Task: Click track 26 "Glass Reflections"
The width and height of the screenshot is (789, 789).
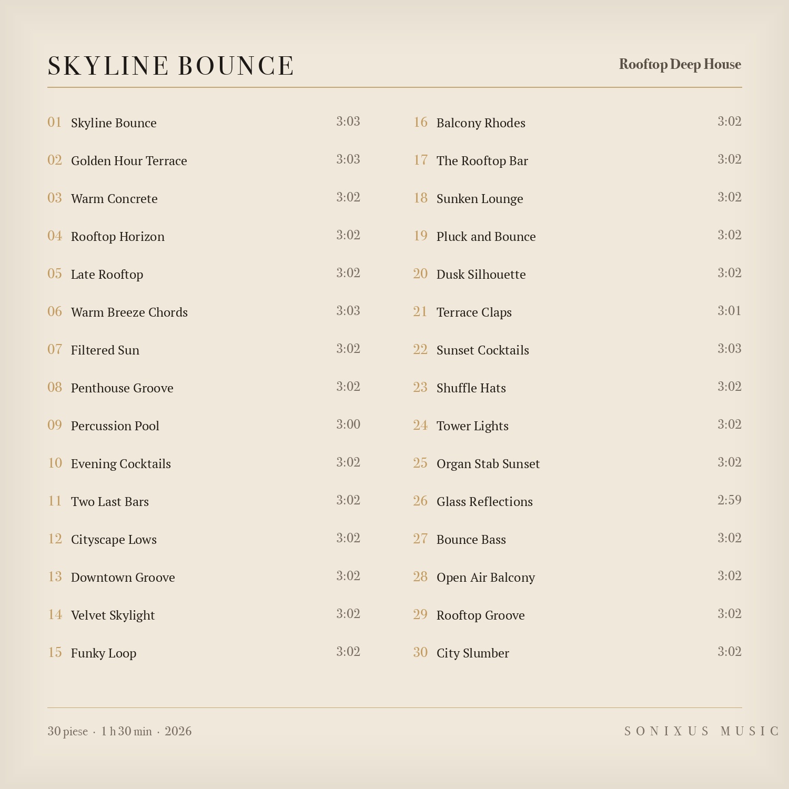Action: (x=484, y=501)
